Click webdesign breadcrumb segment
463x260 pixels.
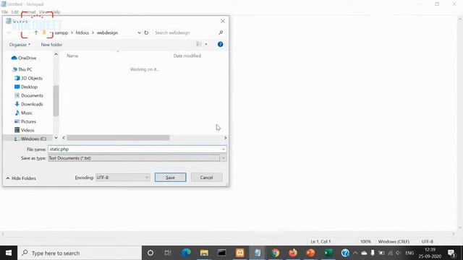(107, 32)
